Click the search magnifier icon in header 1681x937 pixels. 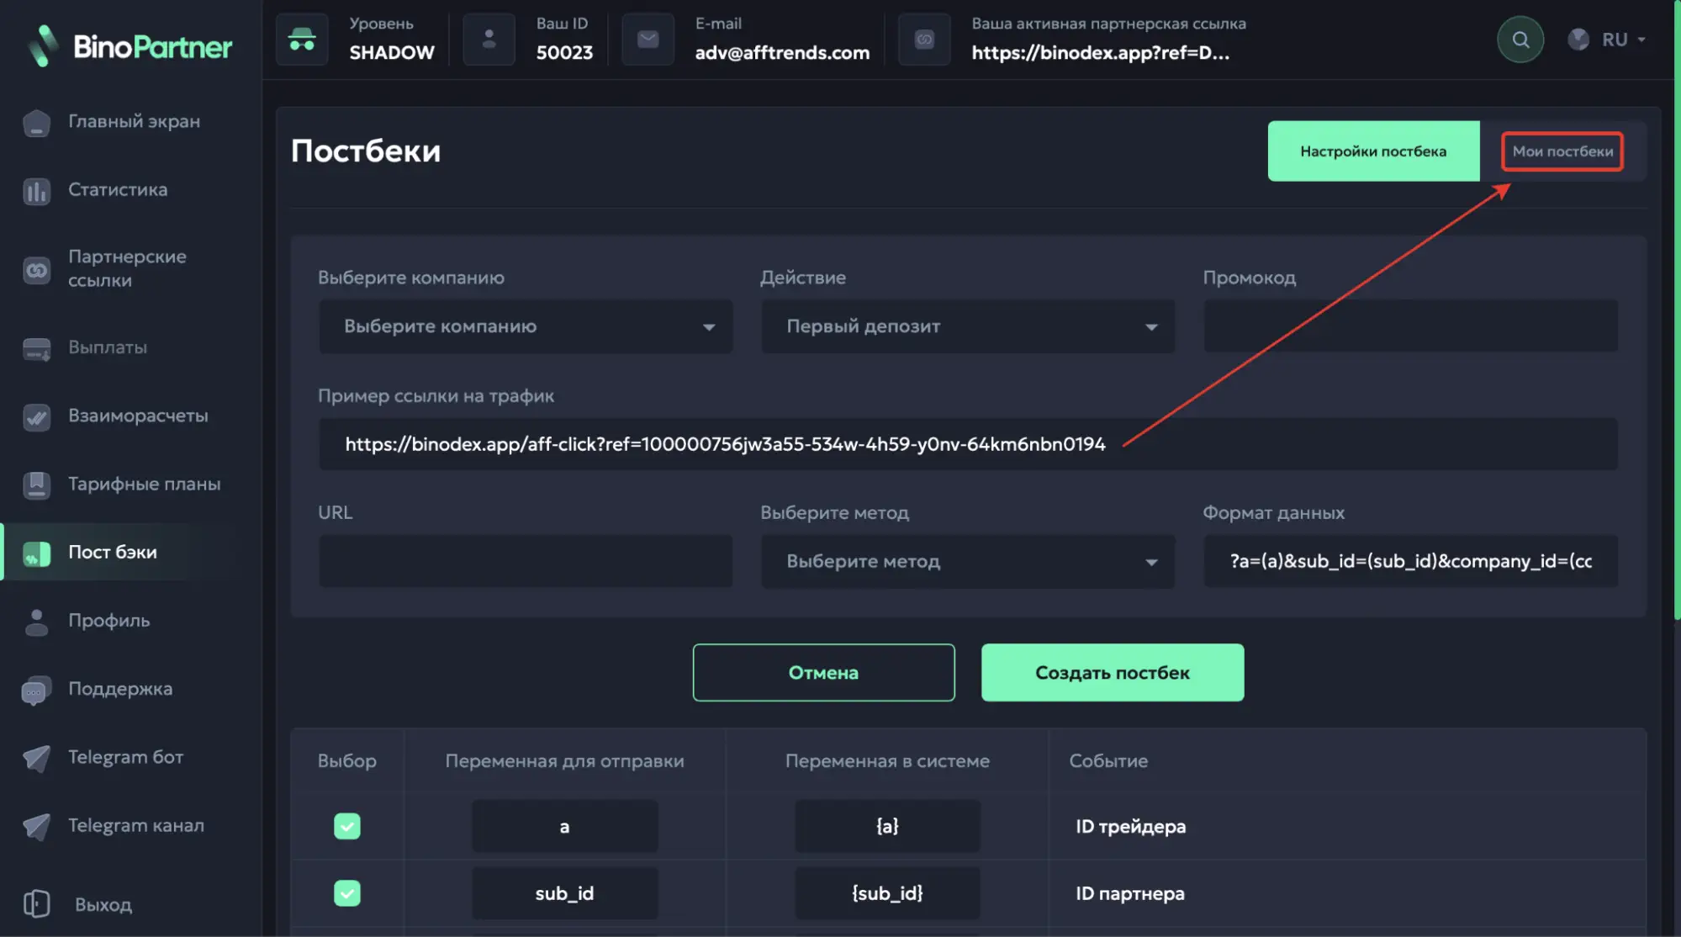[x=1520, y=40]
